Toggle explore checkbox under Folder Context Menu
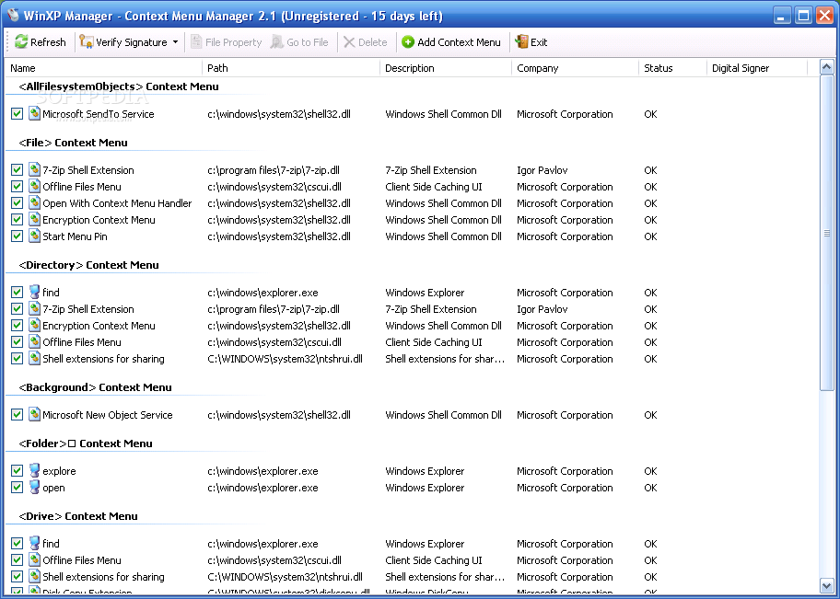The height and width of the screenshot is (599, 840). point(17,471)
